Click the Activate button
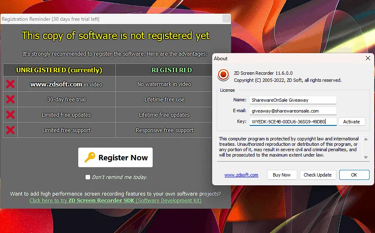Image resolution: width=375 pixels, height=233 pixels. [x=351, y=122]
